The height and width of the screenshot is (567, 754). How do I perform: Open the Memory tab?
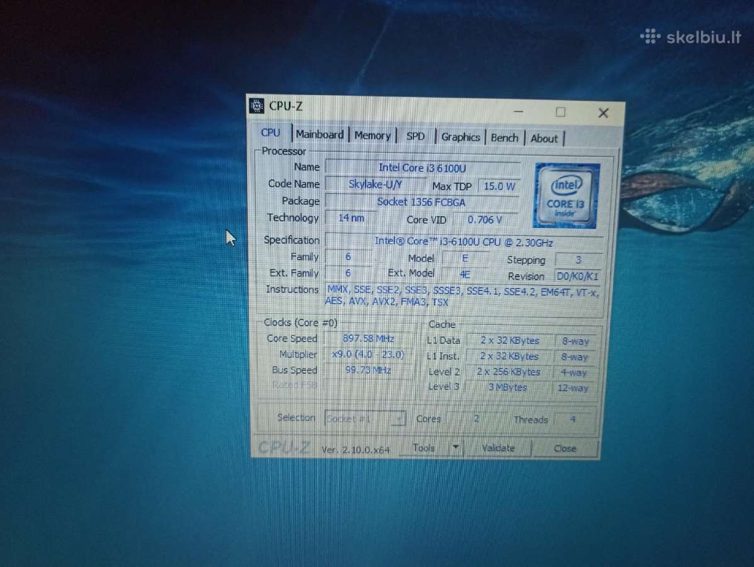click(372, 135)
